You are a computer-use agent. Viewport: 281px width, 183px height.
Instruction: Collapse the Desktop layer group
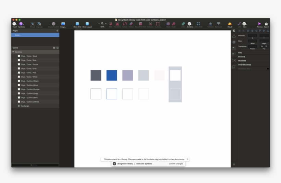click(x=13, y=52)
